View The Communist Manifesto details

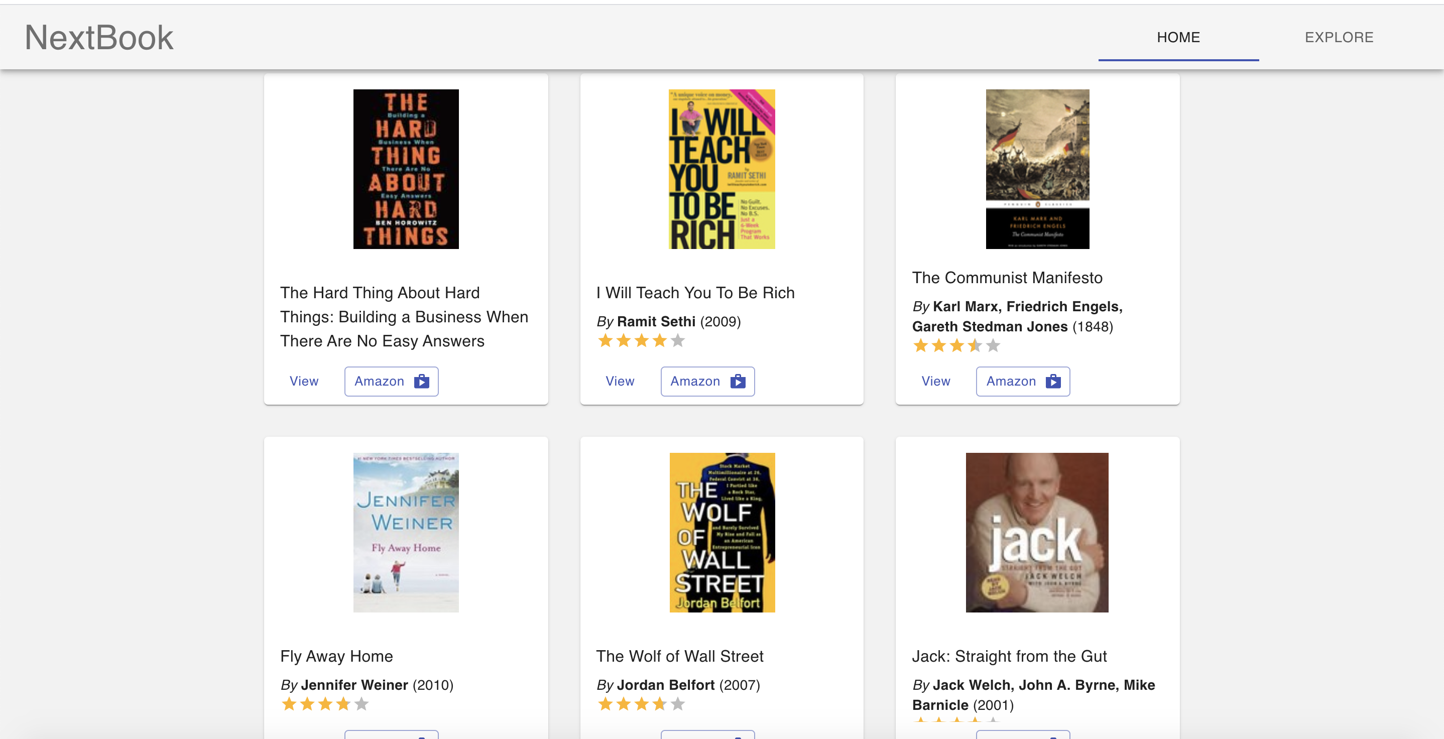[935, 381]
